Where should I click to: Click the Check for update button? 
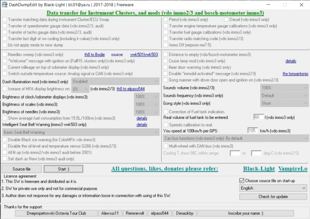point(274,196)
